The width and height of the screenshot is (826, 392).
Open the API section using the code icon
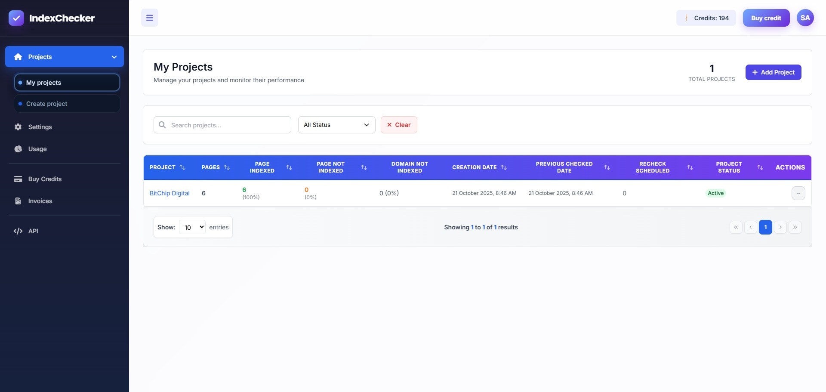tap(18, 231)
